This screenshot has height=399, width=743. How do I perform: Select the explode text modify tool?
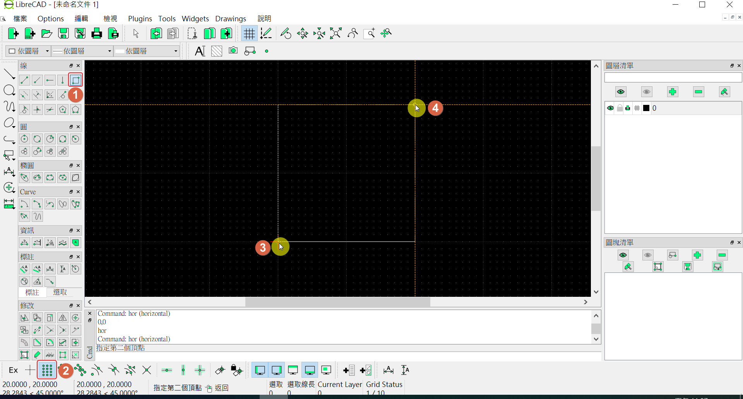(x=50, y=355)
